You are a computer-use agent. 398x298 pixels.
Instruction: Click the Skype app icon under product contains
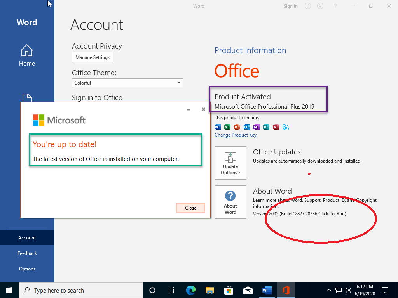tap(286, 127)
